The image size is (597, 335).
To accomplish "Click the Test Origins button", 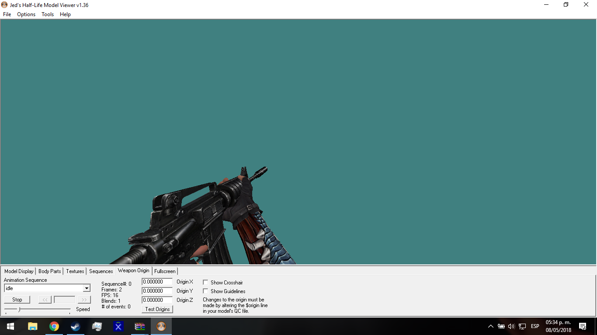I will [x=157, y=309].
